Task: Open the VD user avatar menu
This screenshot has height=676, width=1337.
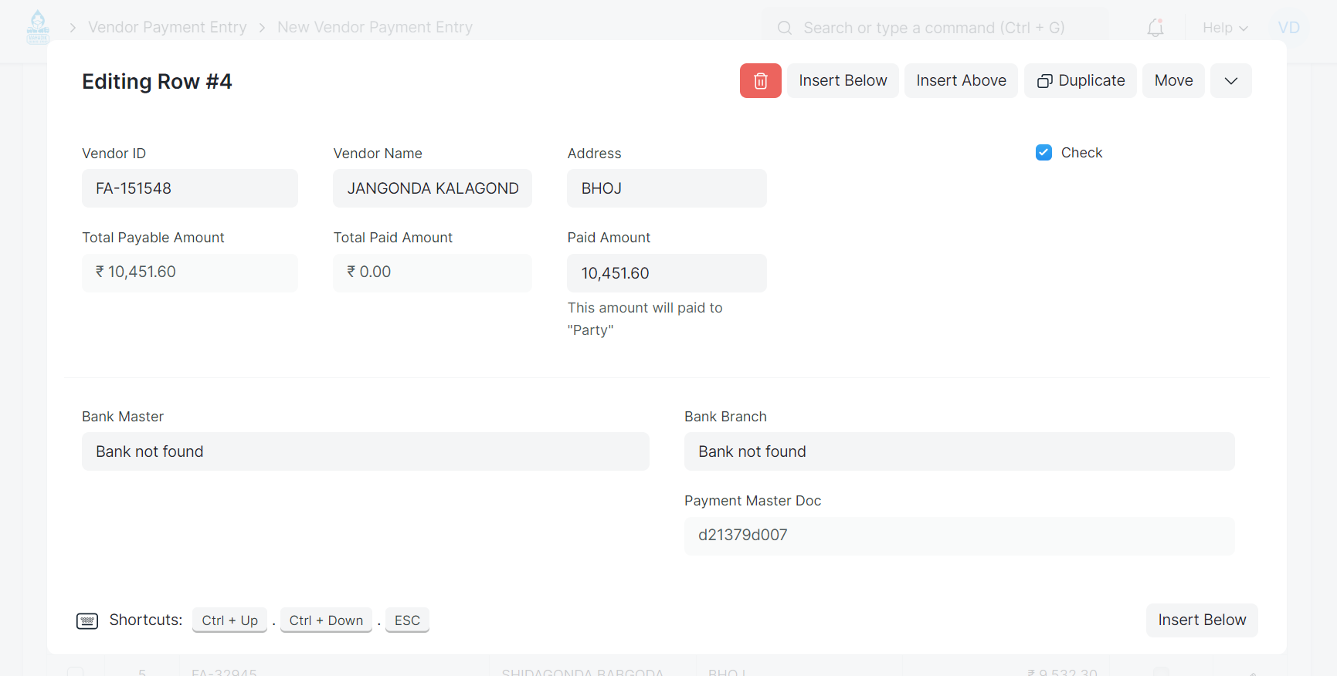Action: pyautogui.click(x=1289, y=28)
